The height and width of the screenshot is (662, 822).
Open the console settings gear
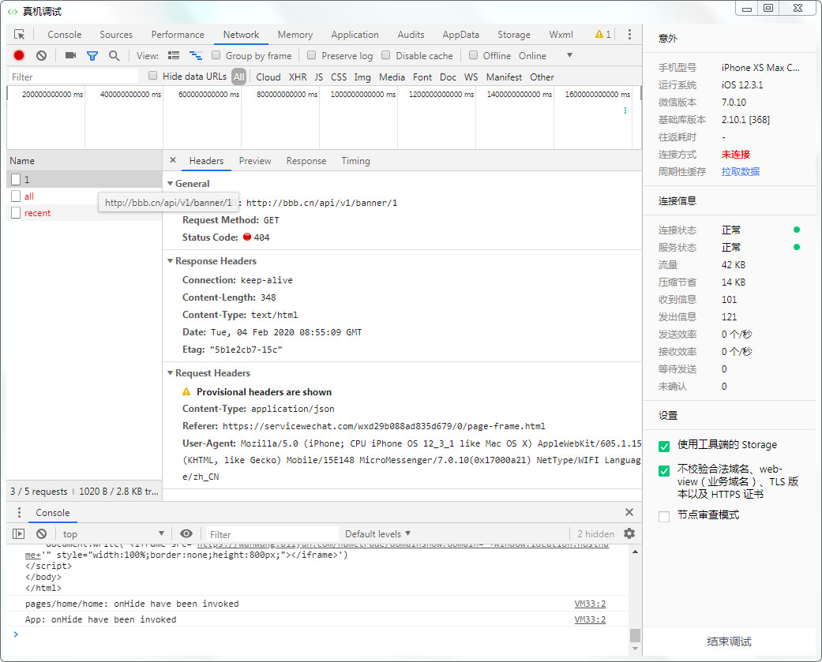[629, 533]
